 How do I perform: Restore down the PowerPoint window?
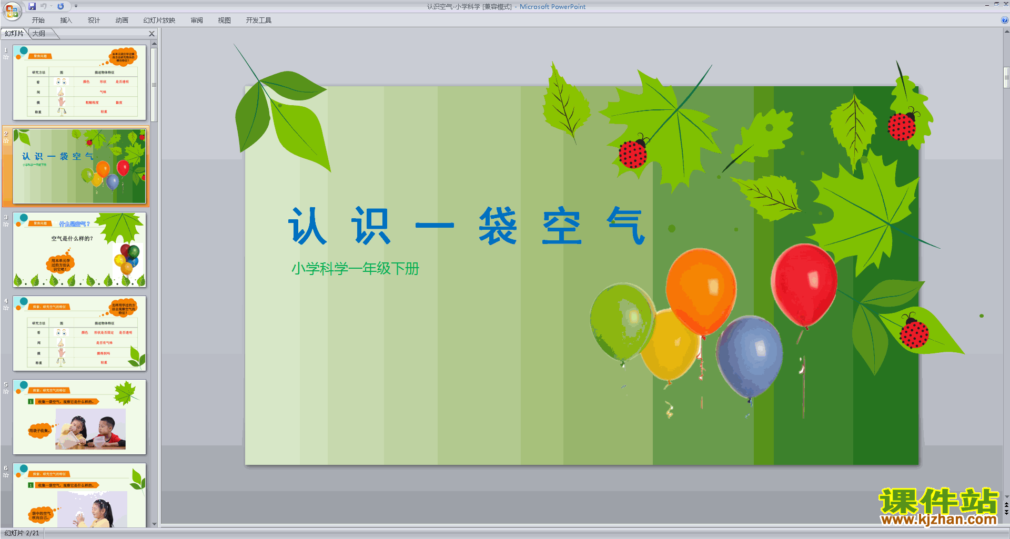click(x=996, y=4)
